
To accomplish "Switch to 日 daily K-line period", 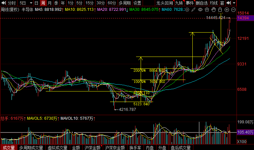I will 37,3.
